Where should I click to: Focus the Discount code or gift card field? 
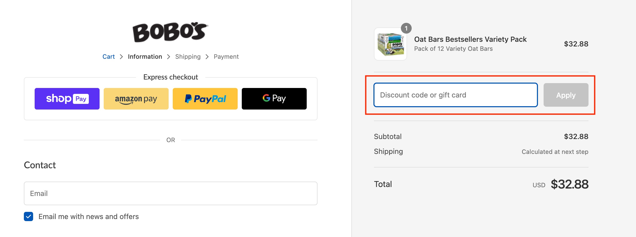456,95
